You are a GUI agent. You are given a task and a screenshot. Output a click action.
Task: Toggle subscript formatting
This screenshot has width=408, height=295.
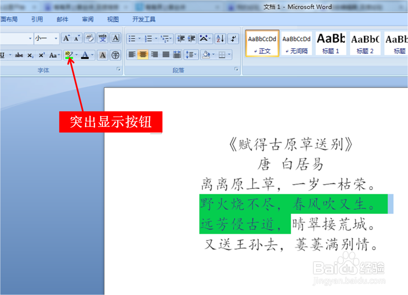click(x=31, y=55)
